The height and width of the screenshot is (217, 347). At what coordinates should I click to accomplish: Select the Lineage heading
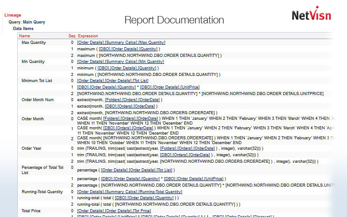[x=13, y=15]
